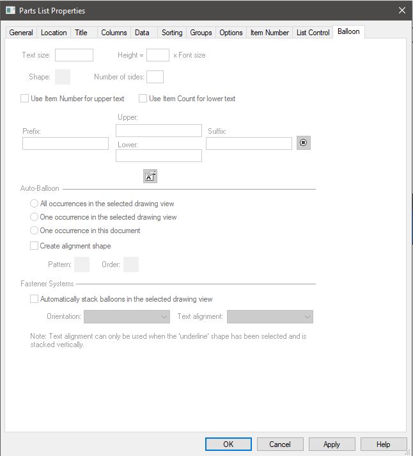This screenshot has height=456, width=413.
Task: Check Use Item Count for lower text
Action: point(143,99)
